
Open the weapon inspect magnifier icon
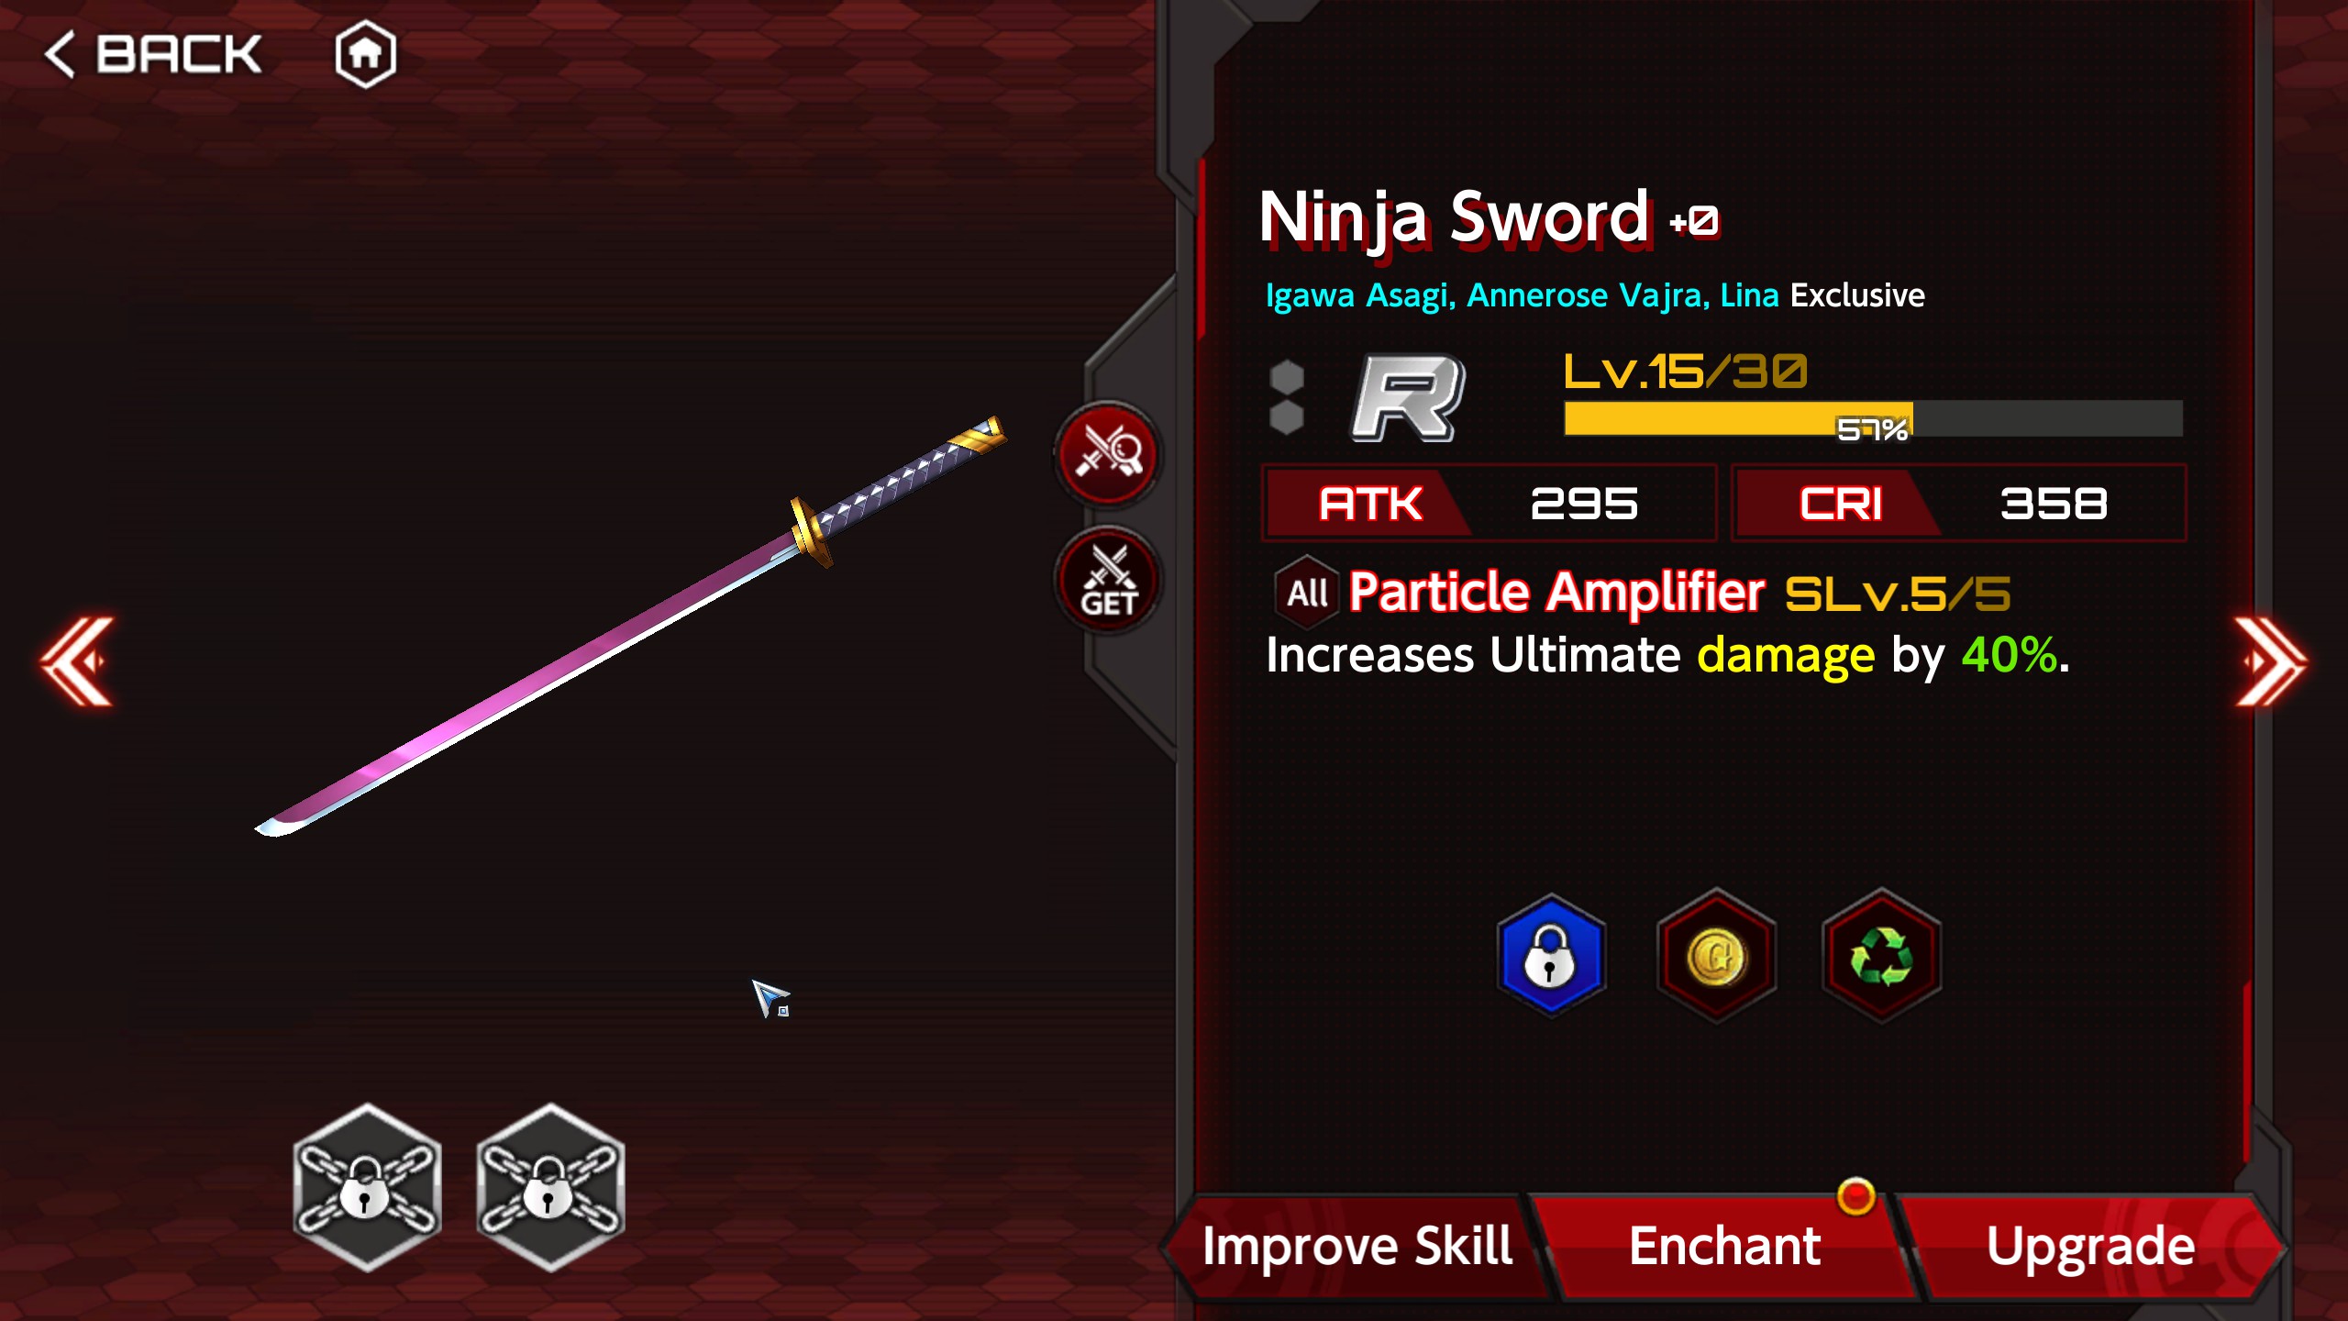[1108, 453]
